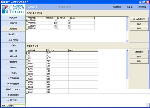Click the 项目类型 column header
Screen dimensions: 150x108
pos(36,18)
